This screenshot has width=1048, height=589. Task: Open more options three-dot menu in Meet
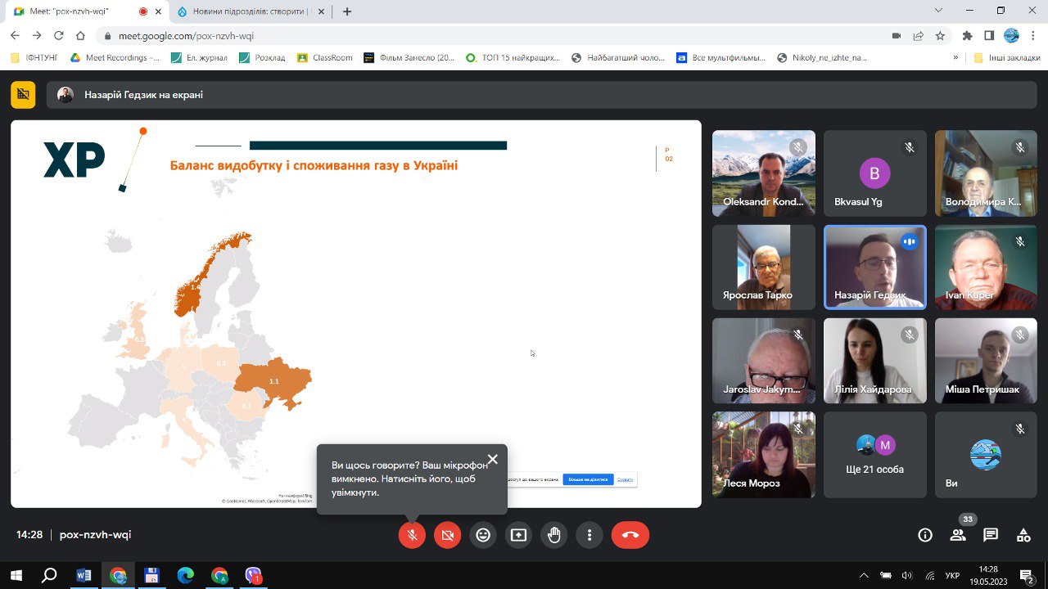click(x=589, y=535)
